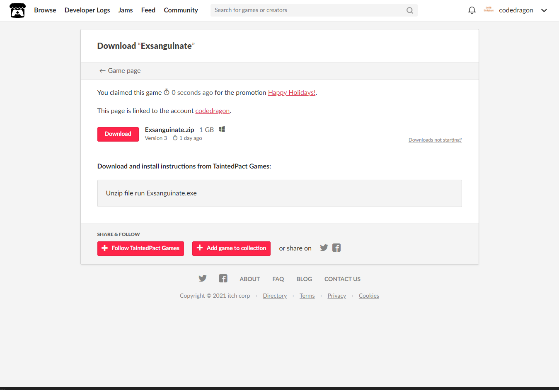The image size is (559, 390).
Task: Click 'Downloads not starting?' help link
Action: [435, 140]
